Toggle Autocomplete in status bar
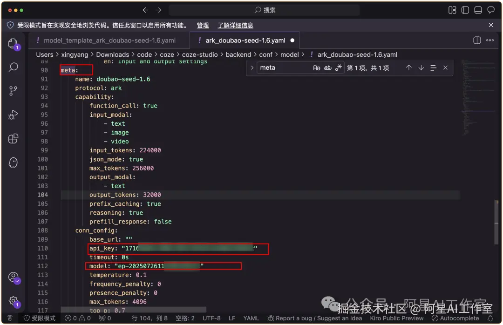The image size is (503, 325). 455,318
